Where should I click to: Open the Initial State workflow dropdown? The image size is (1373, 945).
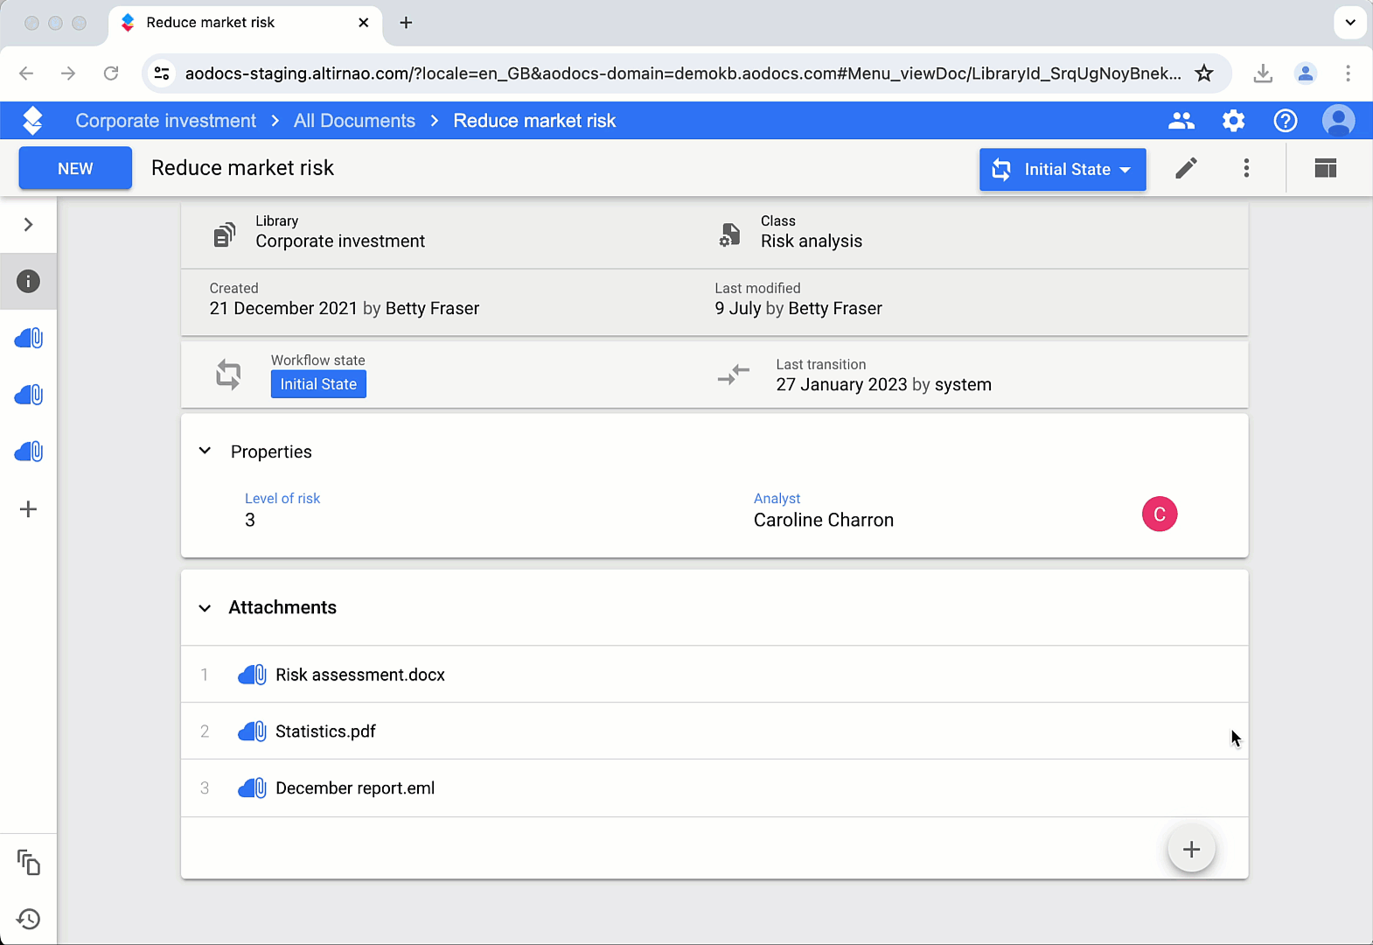pos(1063,169)
